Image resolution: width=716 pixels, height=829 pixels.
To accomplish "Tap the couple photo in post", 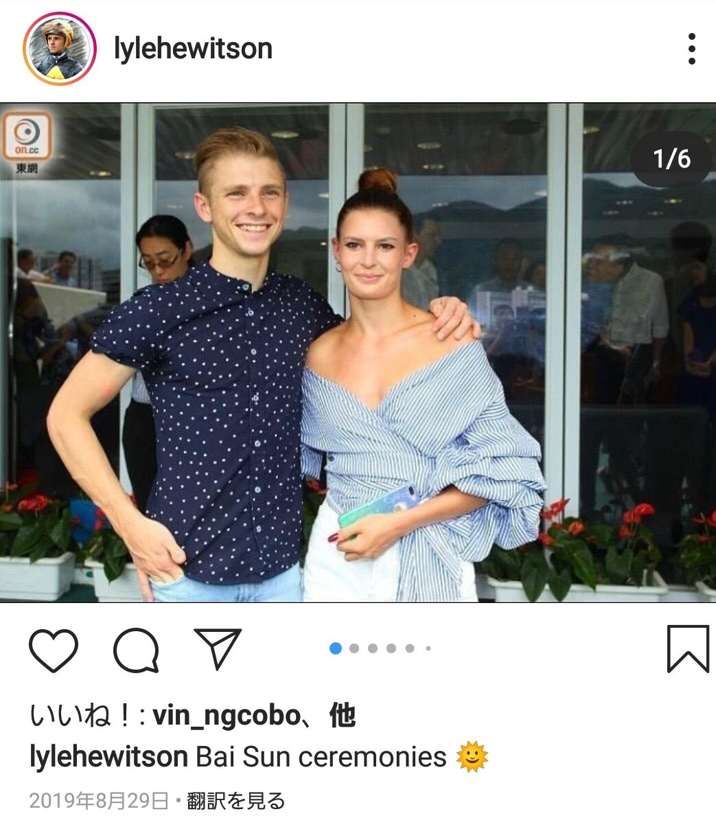I will [x=358, y=352].
